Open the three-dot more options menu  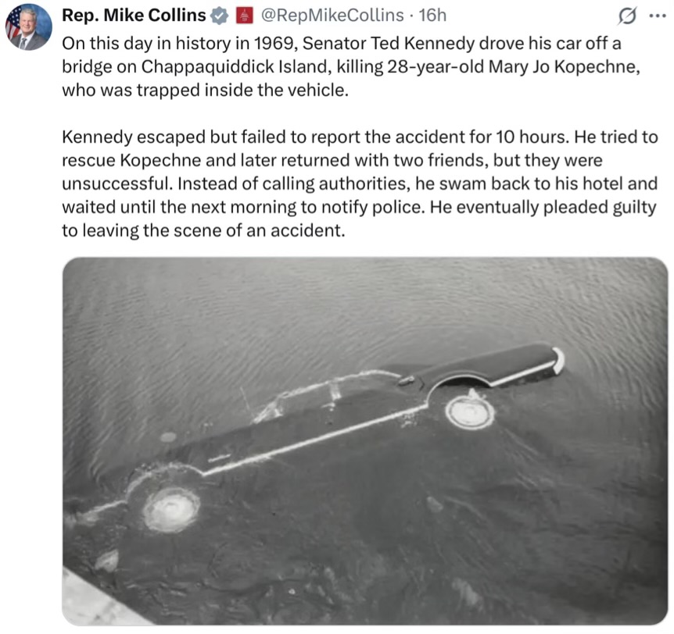pos(658,16)
